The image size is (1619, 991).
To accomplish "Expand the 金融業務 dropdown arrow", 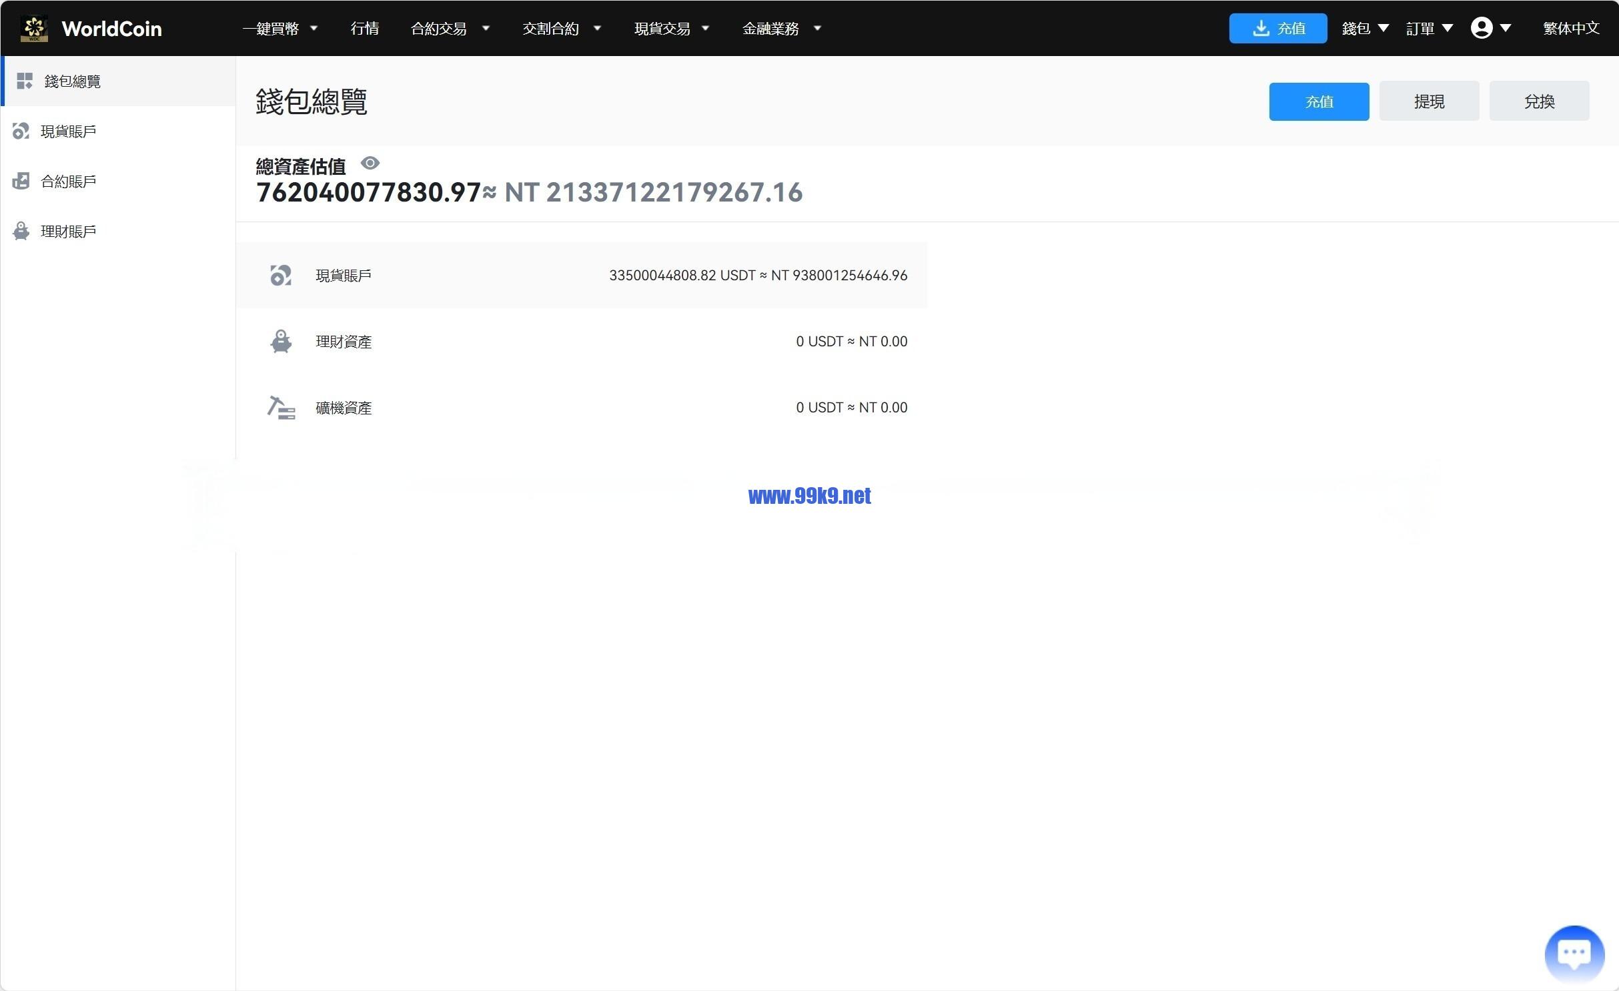I will pos(817,28).
